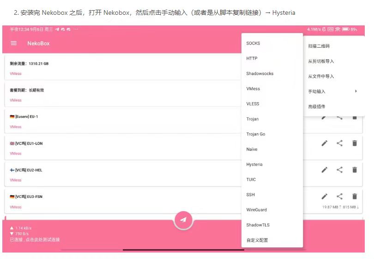The height and width of the screenshot is (259, 374).
Task: Choose 从文件中导入 import option
Action: click(x=334, y=76)
